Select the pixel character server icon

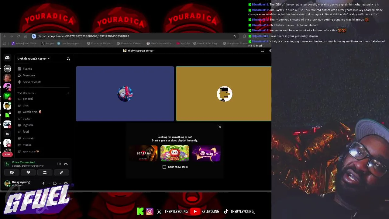[7, 106]
